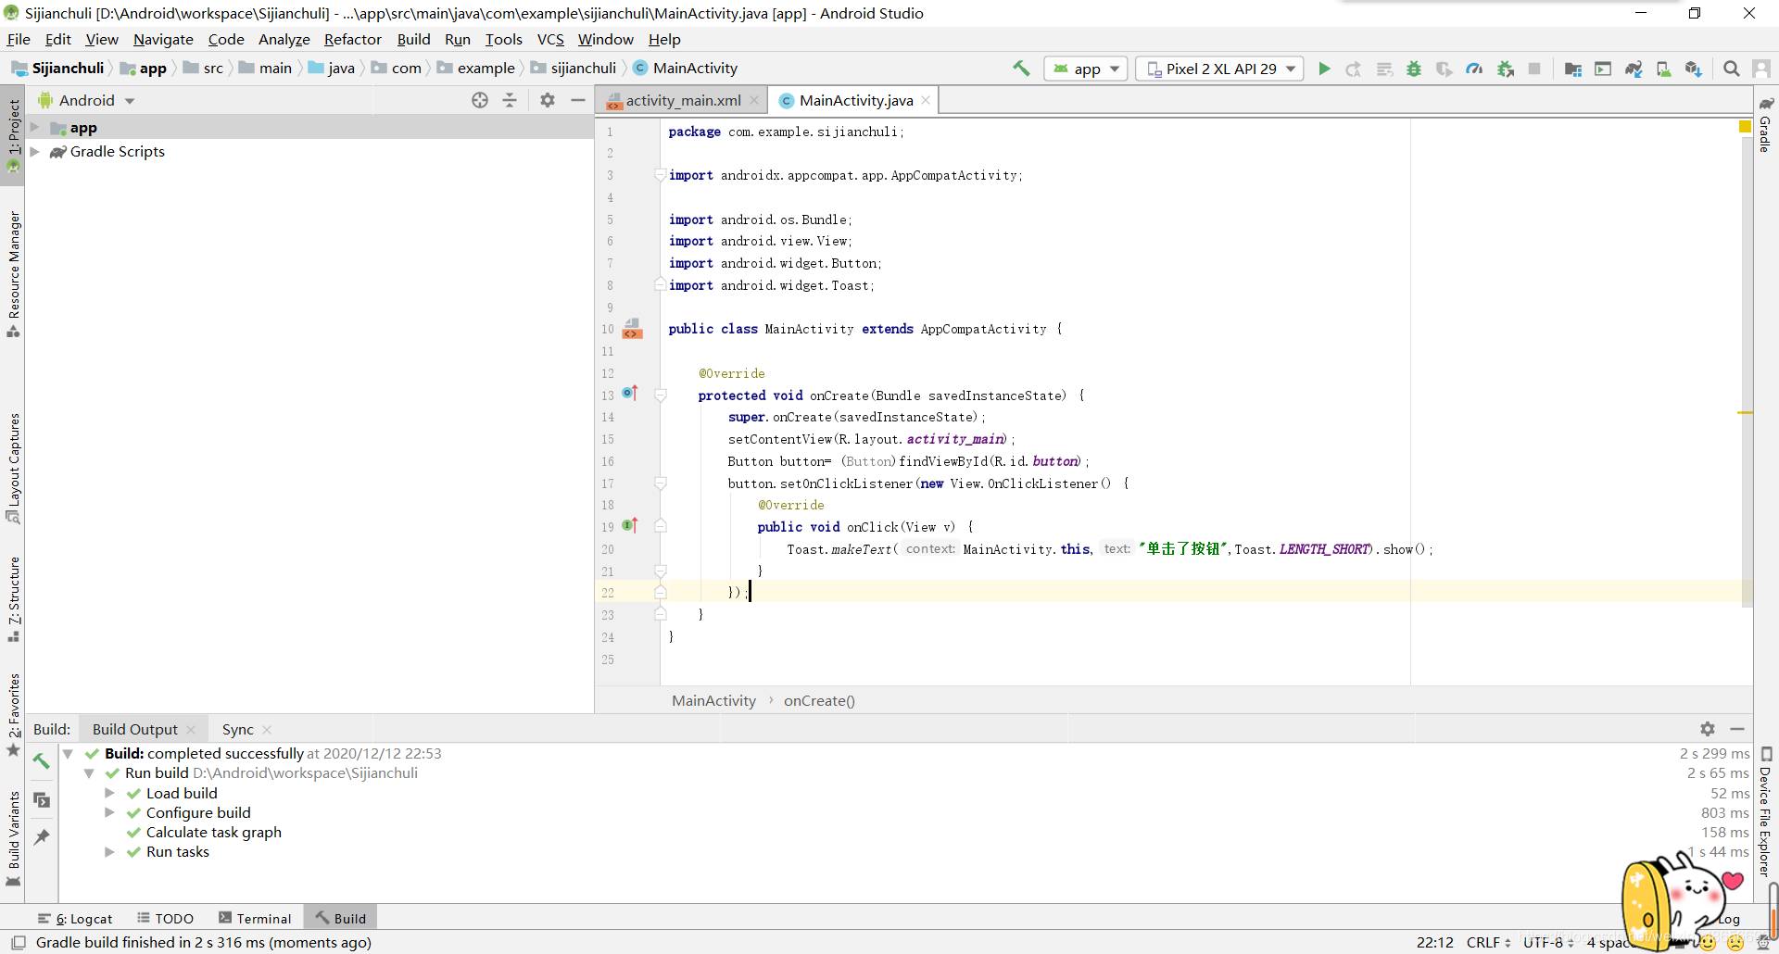The height and width of the screenshot is (954, 1779).
Task: Click the UTF-8 encoding selector
Action: 1548,943
